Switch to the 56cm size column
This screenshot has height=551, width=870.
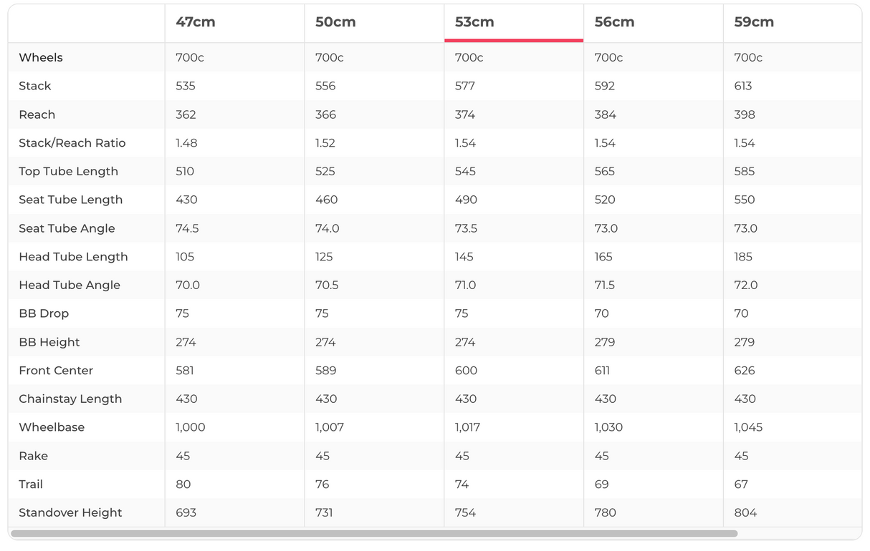pos(614,22)
